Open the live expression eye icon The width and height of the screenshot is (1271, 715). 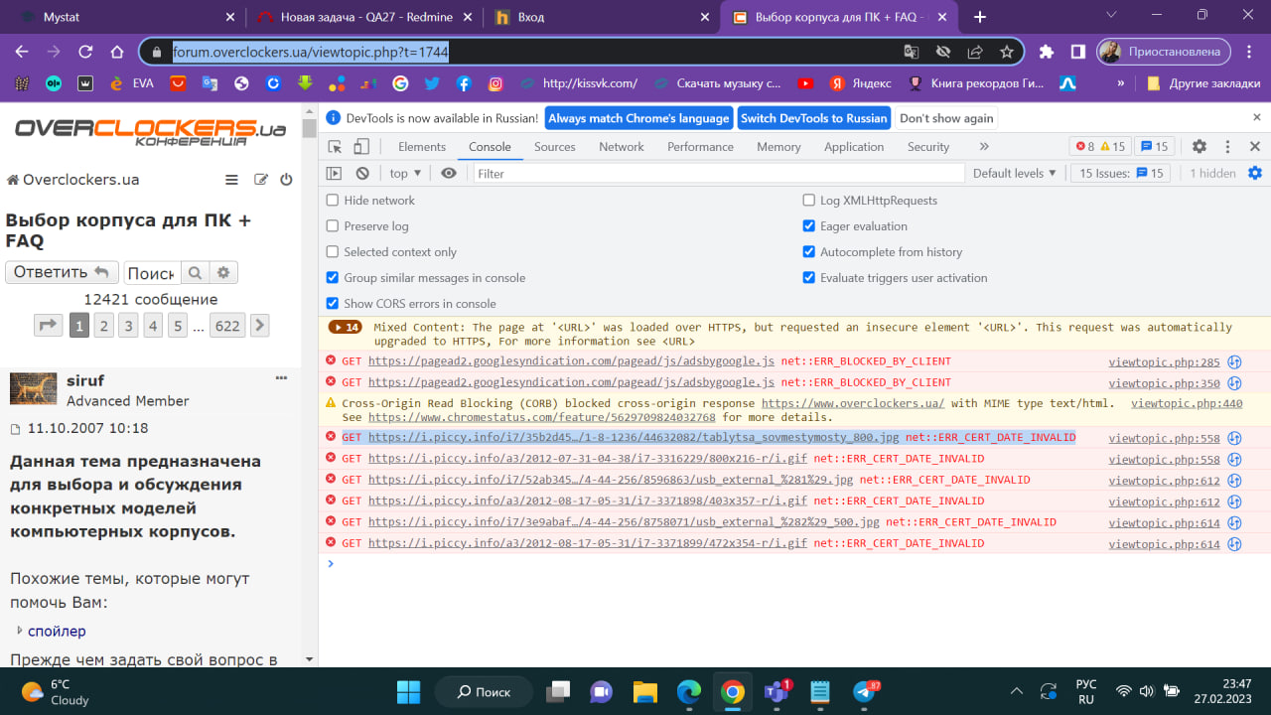click(x=449, y=173)
